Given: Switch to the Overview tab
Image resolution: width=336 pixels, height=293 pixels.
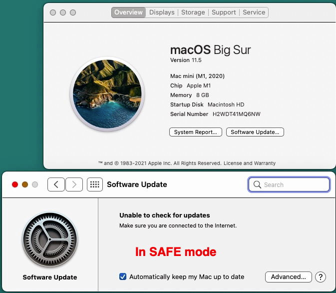Looking at the screenshot, I should click(x=128, y=12).
